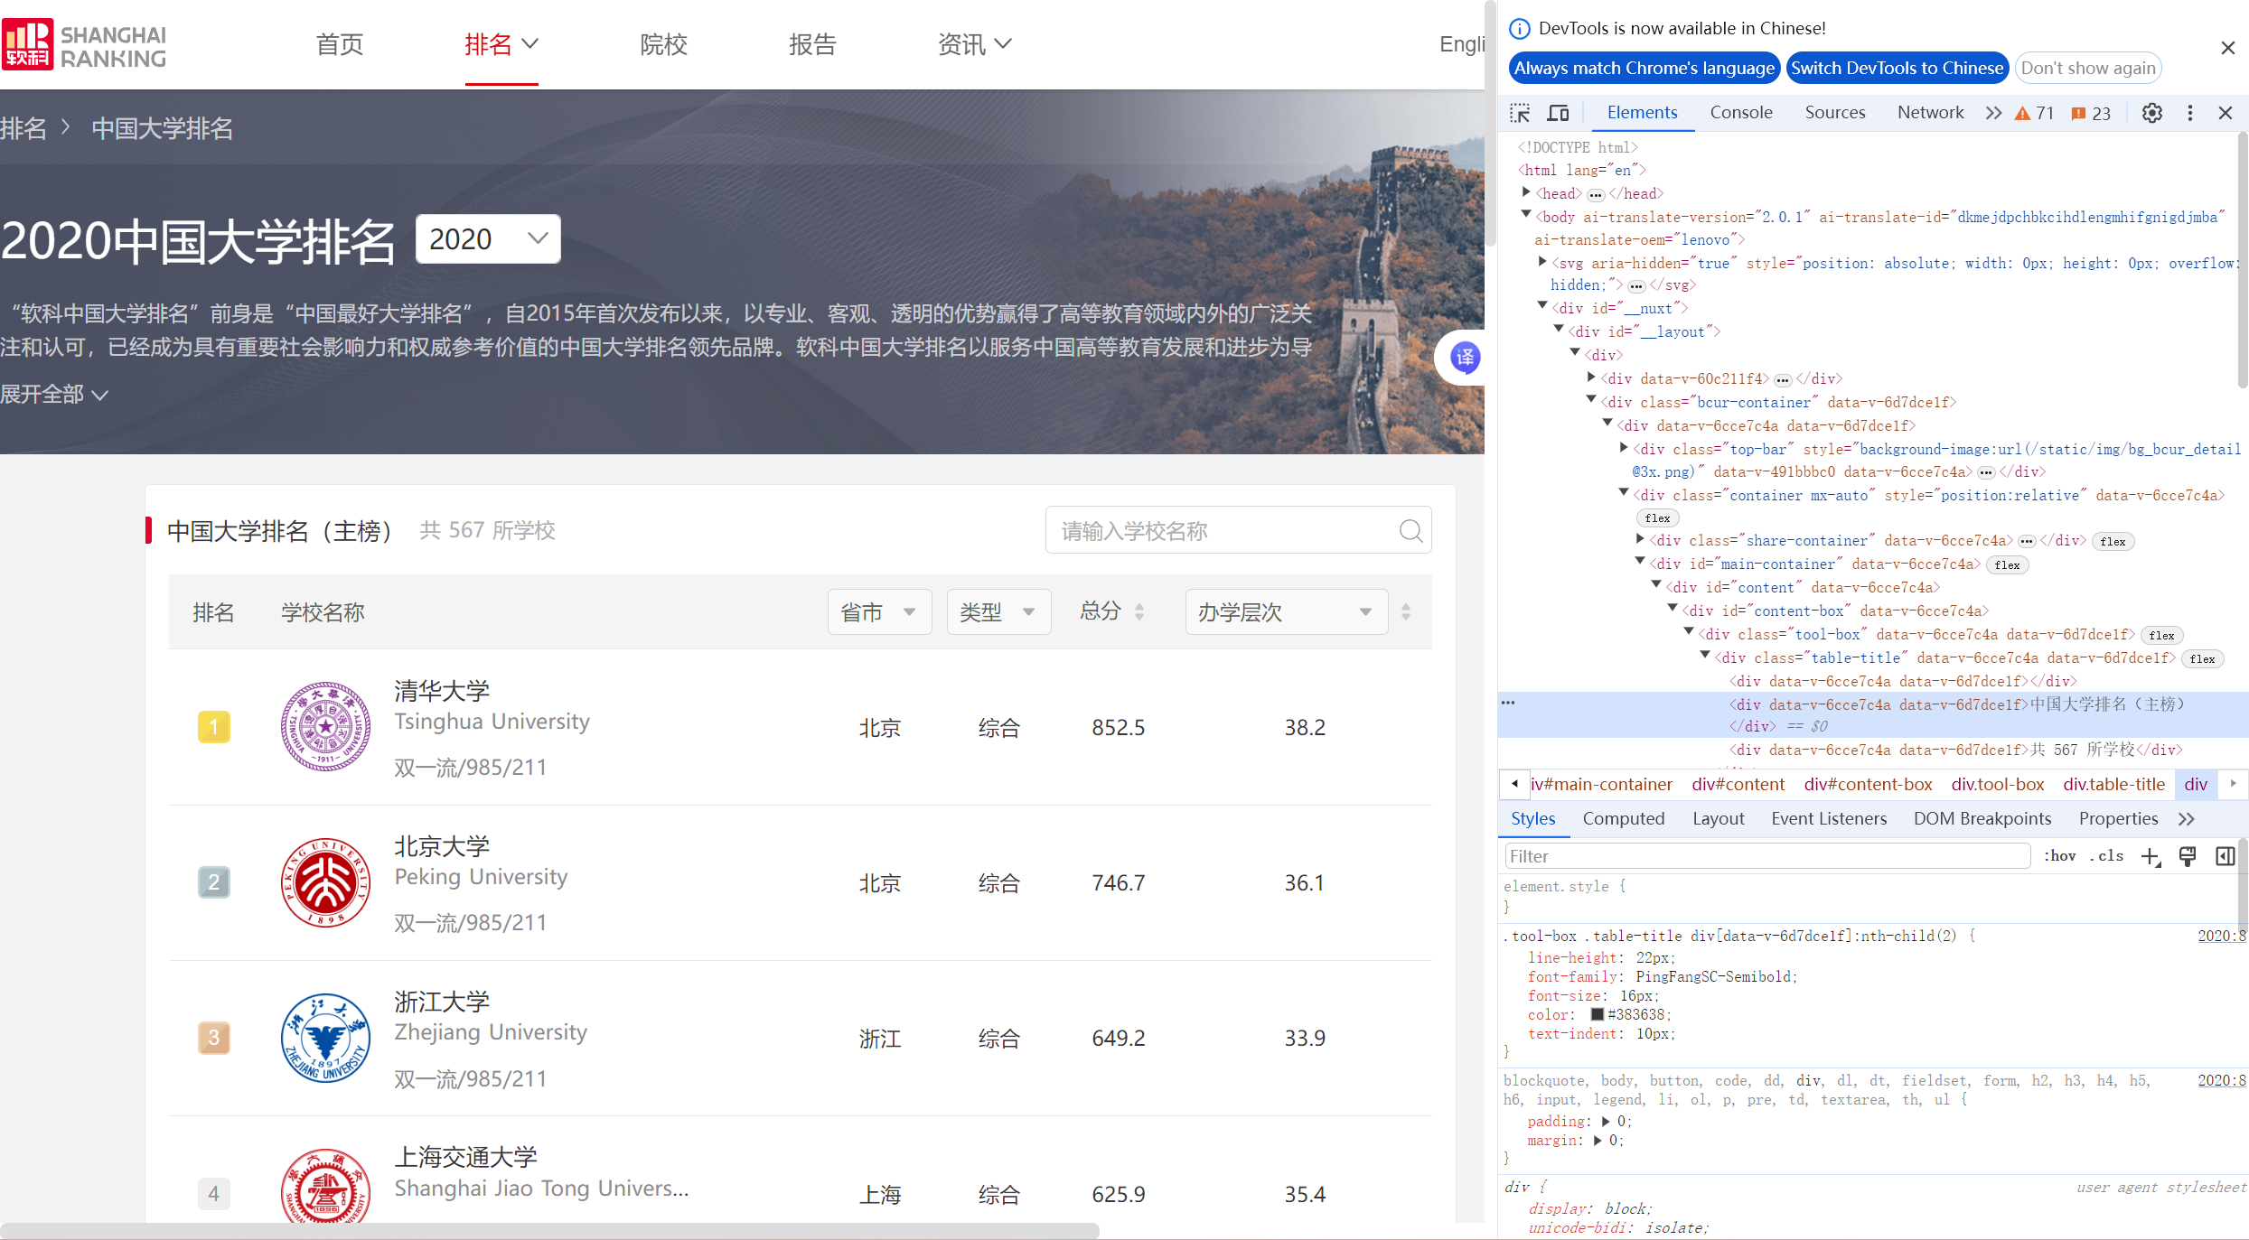Activate the inspect element picker icon
Screen dimensions: 2249x1240
click(1520, 113)
